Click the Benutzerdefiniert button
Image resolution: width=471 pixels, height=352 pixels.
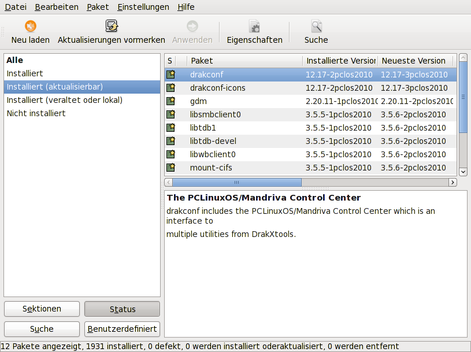tap(122, 329)
